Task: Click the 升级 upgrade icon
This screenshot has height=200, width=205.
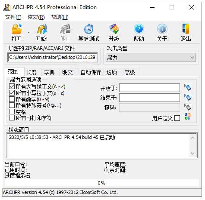Action: [114, 29]
